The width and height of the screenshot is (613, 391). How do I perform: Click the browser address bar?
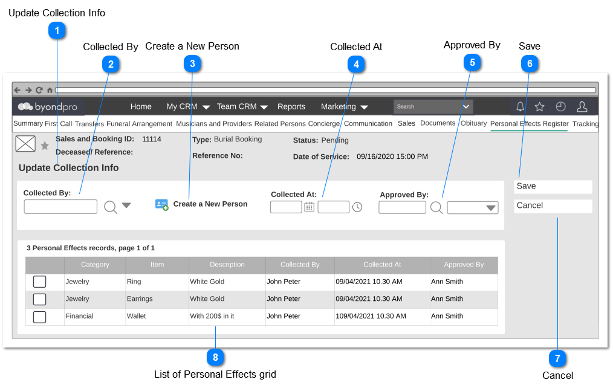(x=326, y=90)
